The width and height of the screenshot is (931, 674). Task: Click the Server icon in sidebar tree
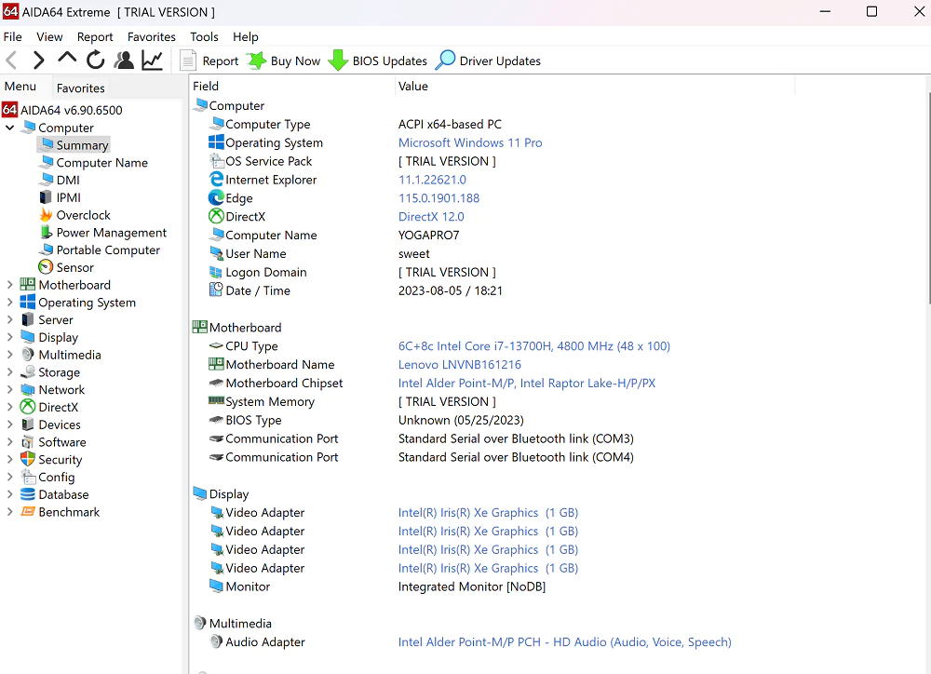pos(28,319)
